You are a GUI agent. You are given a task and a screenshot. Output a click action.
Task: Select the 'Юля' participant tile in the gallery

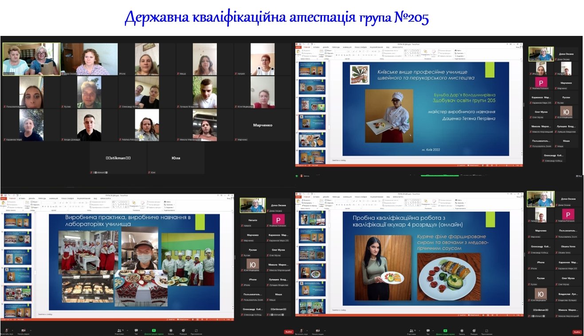point(176,158)
